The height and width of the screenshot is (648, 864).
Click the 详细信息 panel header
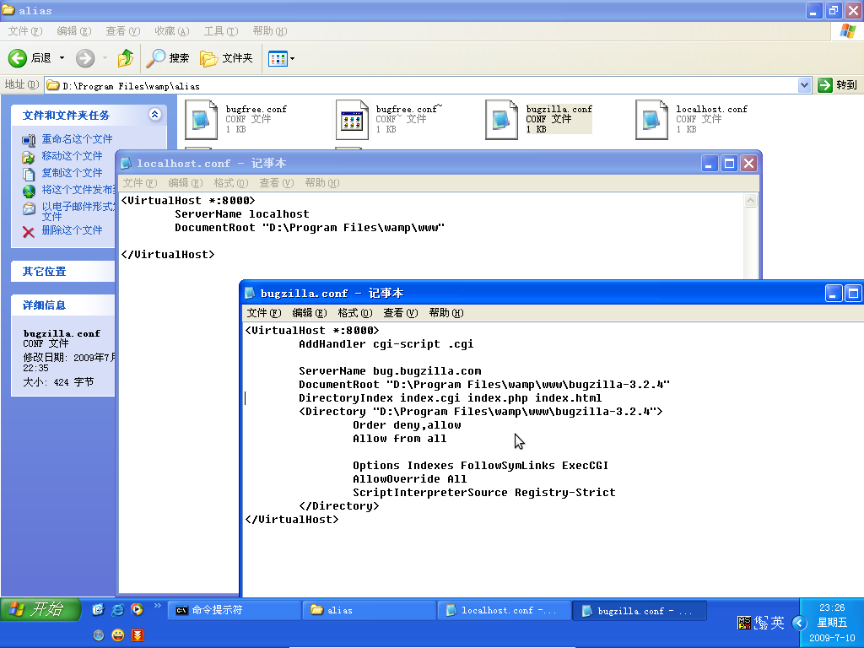pos(62,305)
